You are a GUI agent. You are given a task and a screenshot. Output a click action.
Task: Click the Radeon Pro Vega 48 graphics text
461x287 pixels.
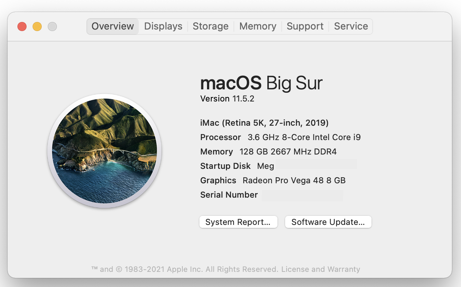(x=294, y=181)
